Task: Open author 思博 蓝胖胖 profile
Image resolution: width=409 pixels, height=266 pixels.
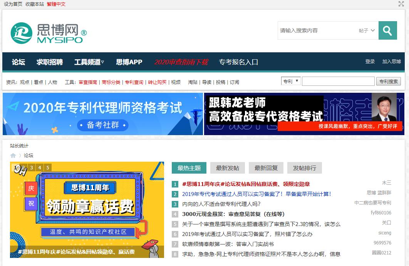Action: coord(379,193)
